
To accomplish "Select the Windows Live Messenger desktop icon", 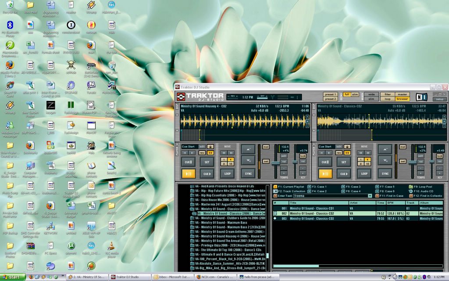I will point(10,130).
